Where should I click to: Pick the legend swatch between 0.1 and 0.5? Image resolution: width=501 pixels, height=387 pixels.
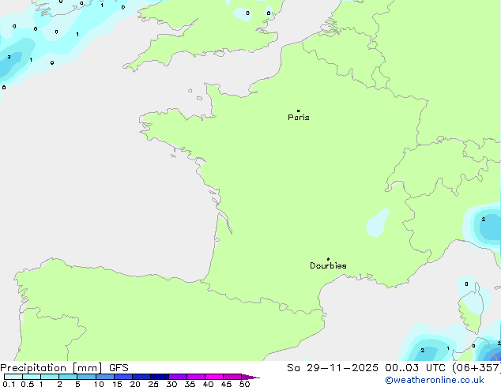pyautogui.click(x=13, y=377)
